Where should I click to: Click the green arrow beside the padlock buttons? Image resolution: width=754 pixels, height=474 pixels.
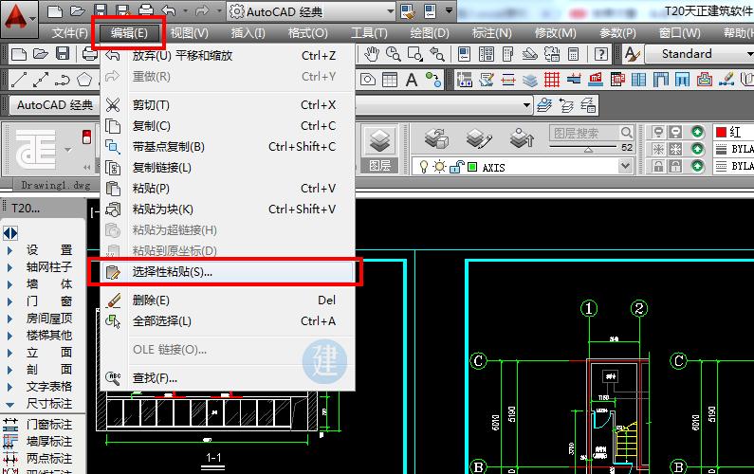[x=697, y=166]
